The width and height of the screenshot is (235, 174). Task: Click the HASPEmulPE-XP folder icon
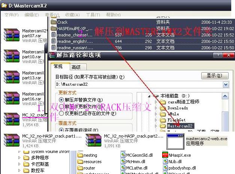(53, 28)
